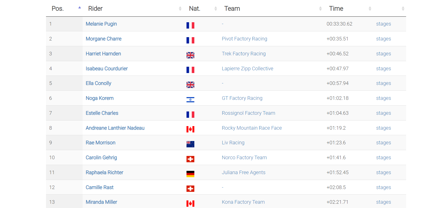The width and height of the screenshot is (443, 208).
Task: Click the Canadian flag beside Andreane Lanthier Nadeau
Action: (x=190, y=129)
